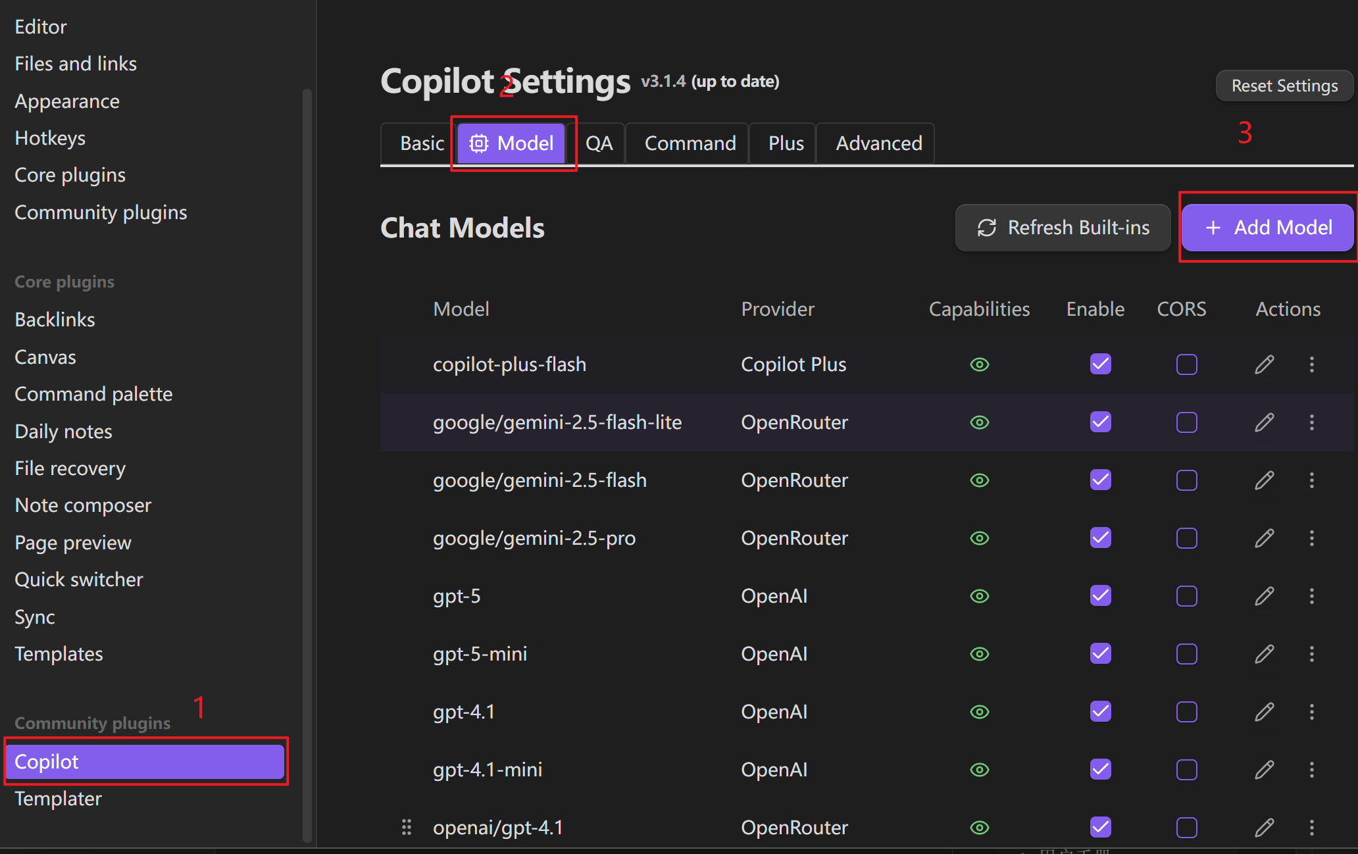Click the pencil edit icon for gpt-5
This screenshot has height=854, width=1358.
[x=1264, y=596]
